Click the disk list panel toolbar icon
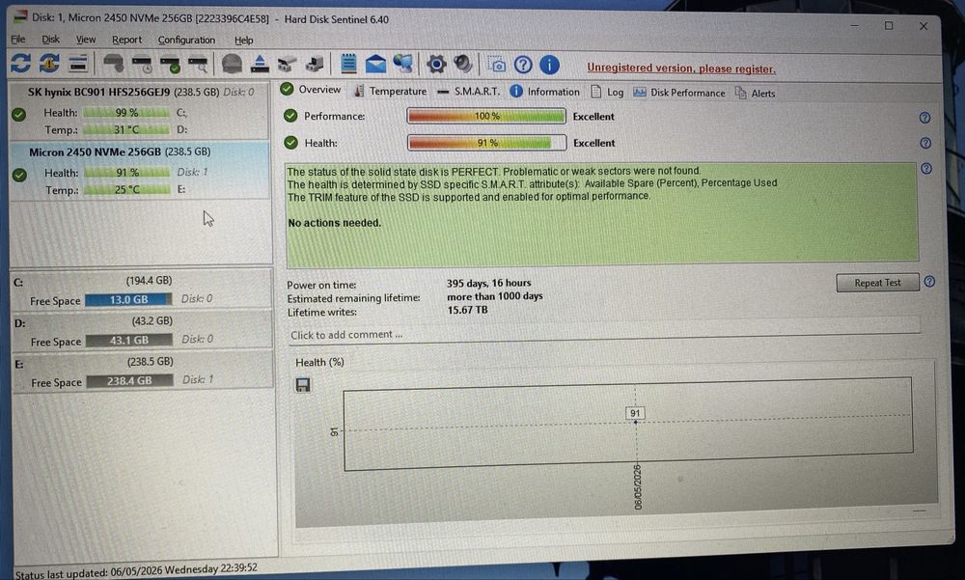 pos(78,63)
